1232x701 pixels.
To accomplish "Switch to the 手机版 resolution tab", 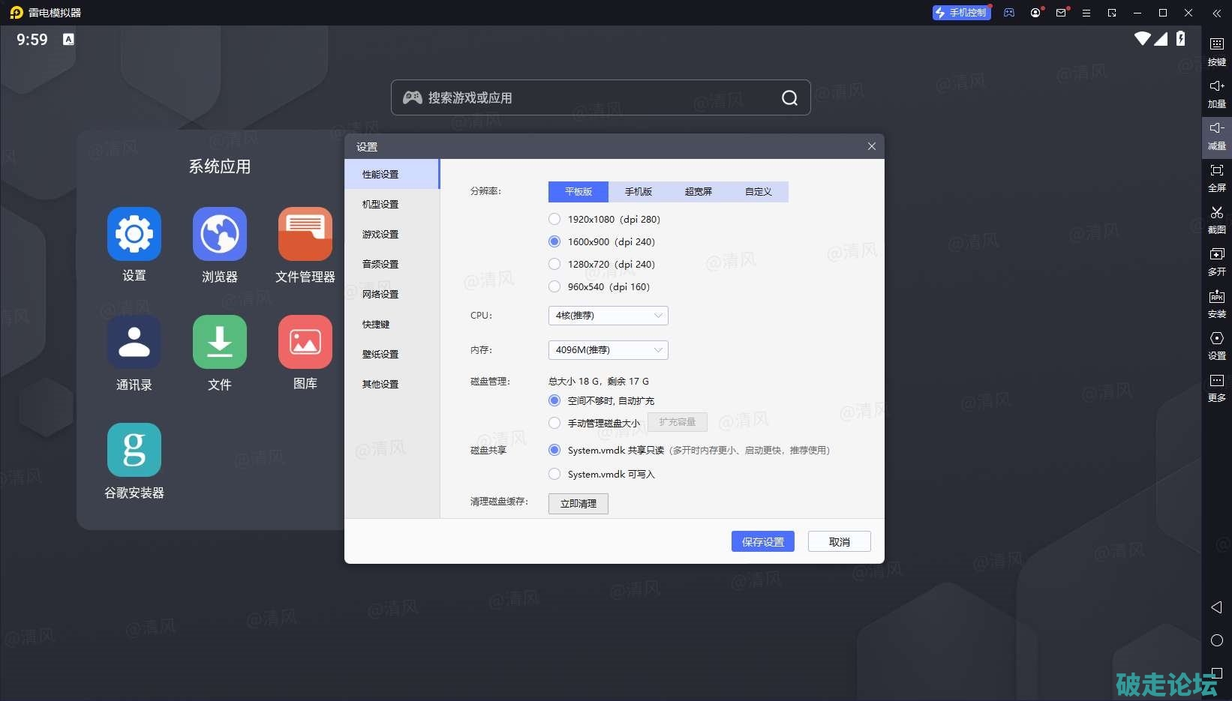I will pos(639,192).
